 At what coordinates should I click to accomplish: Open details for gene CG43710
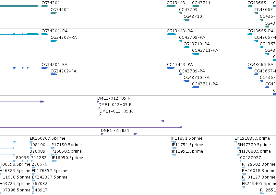(186, 20)
